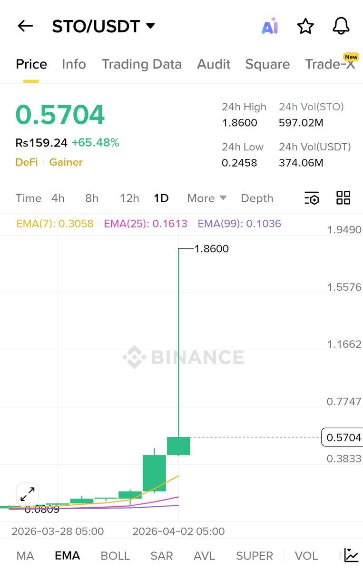Open the Audit tab
Image resolution: width=363 pixels, height=571 pixels.
tap(214, 64)
